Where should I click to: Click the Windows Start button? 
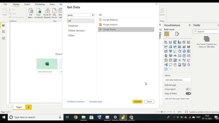4,117
